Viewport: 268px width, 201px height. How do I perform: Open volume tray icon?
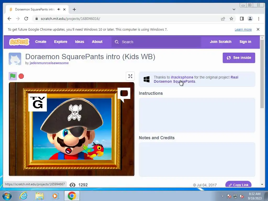pyautogui.click(x=242, y=196)
